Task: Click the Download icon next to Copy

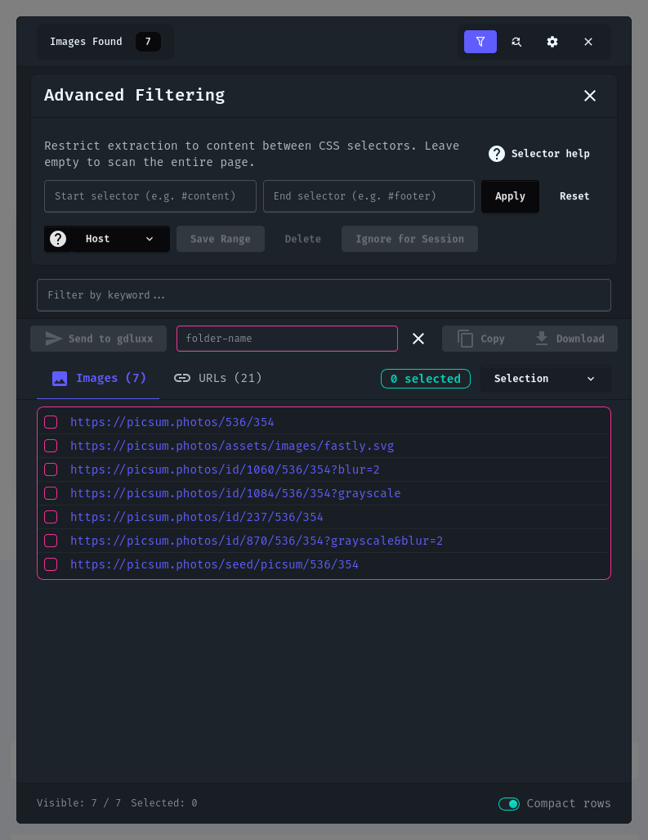Action: click(542, 338)
